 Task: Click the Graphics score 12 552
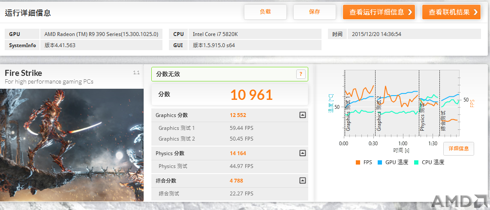238,115
